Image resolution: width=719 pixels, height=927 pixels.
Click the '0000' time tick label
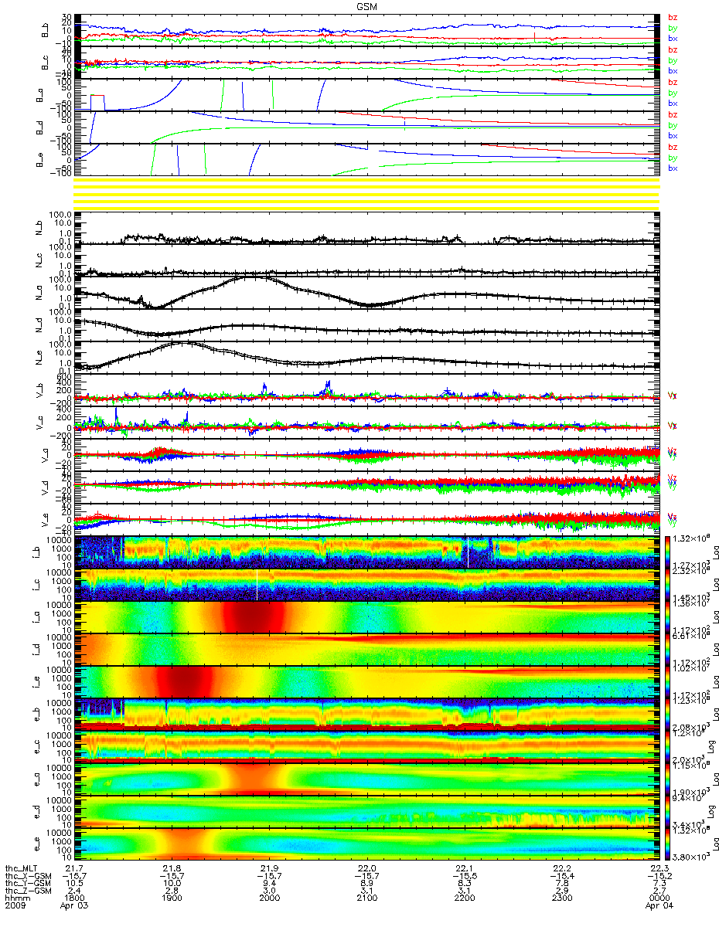[659, 899]
